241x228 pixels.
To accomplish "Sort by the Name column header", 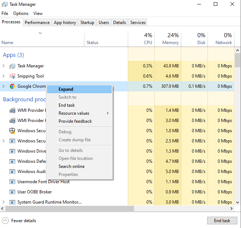I will pyautogui.click(x=42, y=39).
